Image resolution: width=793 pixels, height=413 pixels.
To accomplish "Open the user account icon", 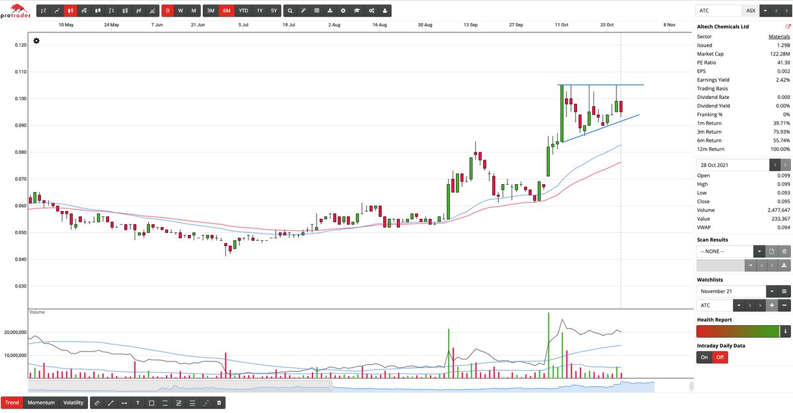I will (384, 11).
